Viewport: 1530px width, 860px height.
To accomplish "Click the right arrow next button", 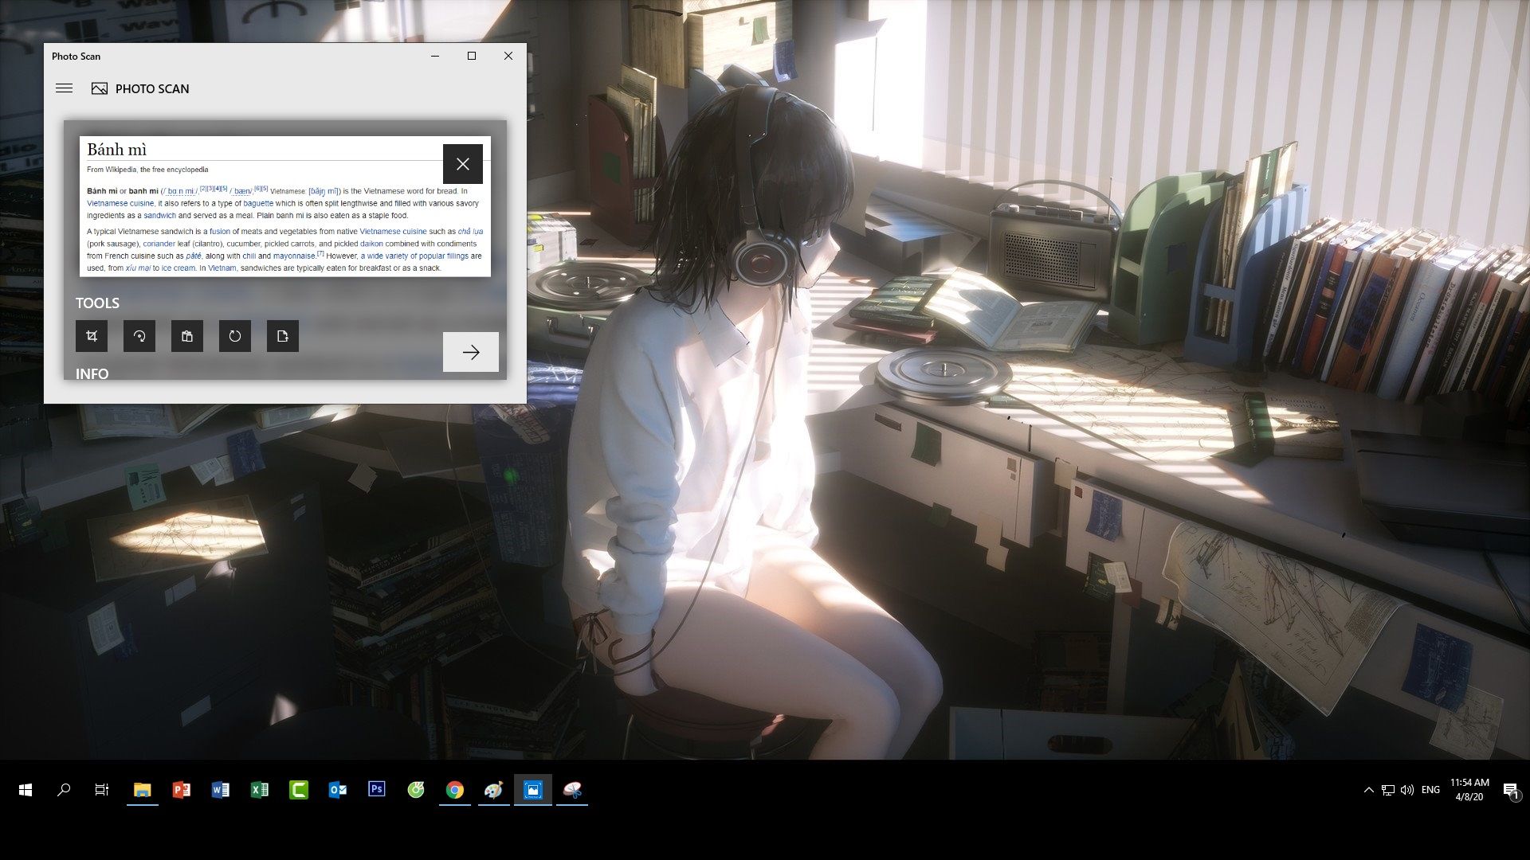I will click(x=471, y=352).
